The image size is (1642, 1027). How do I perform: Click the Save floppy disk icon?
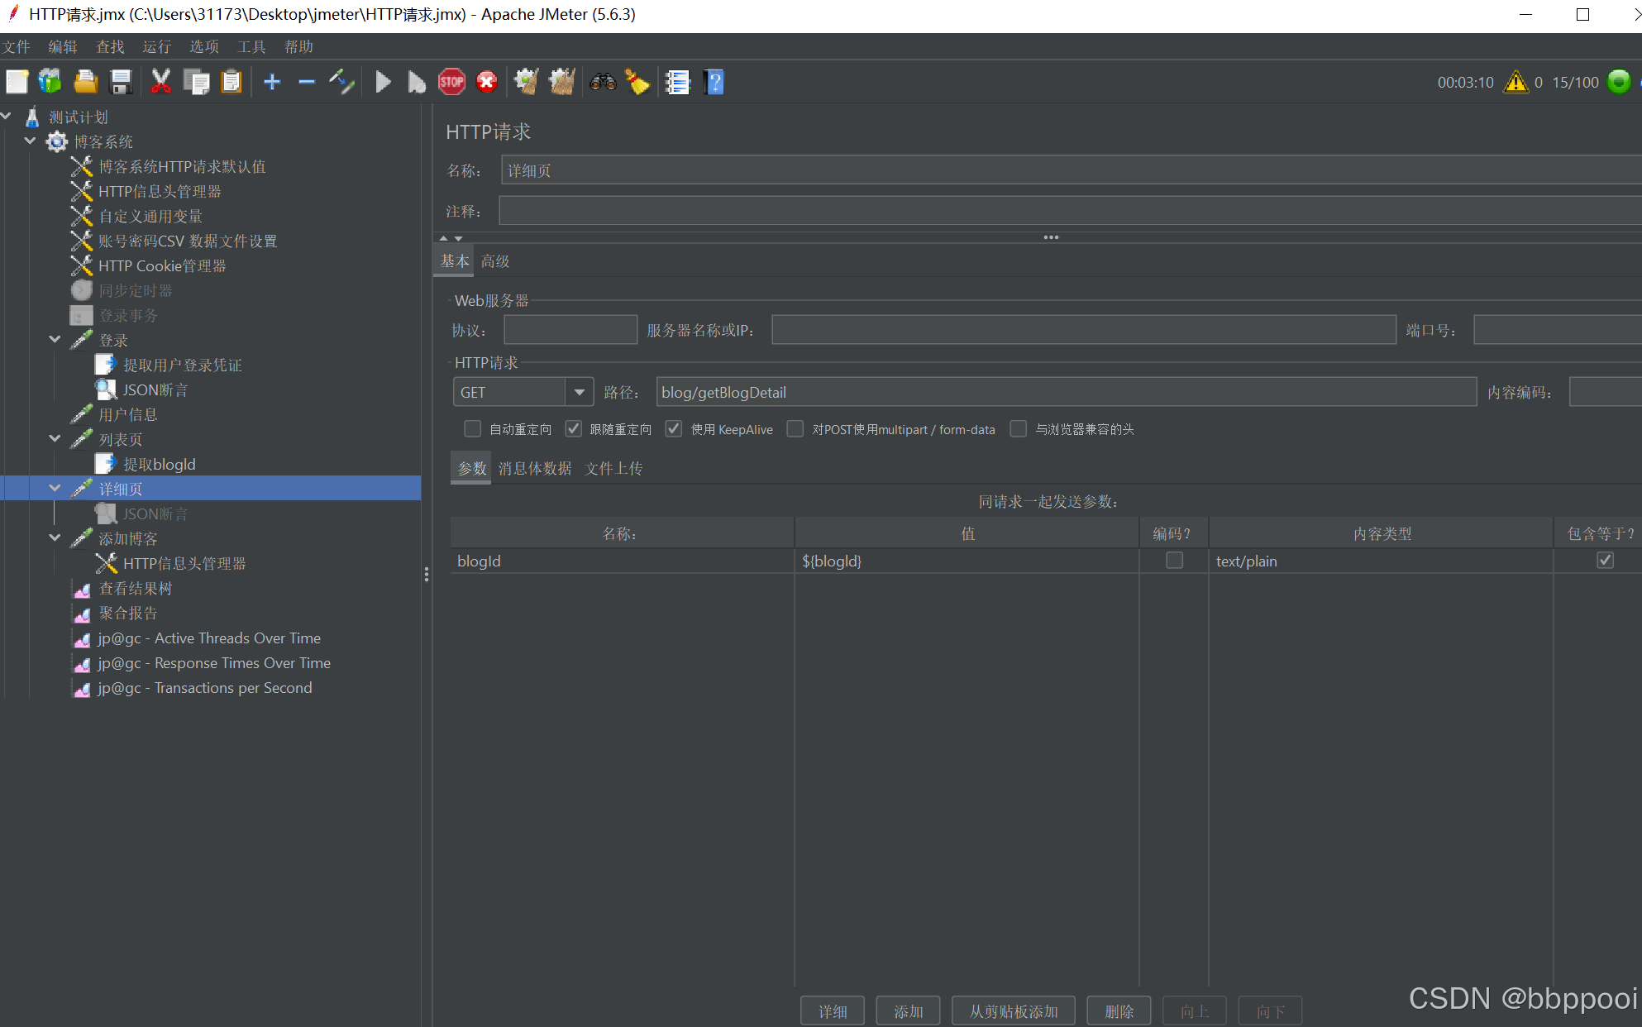click(122, 82)
